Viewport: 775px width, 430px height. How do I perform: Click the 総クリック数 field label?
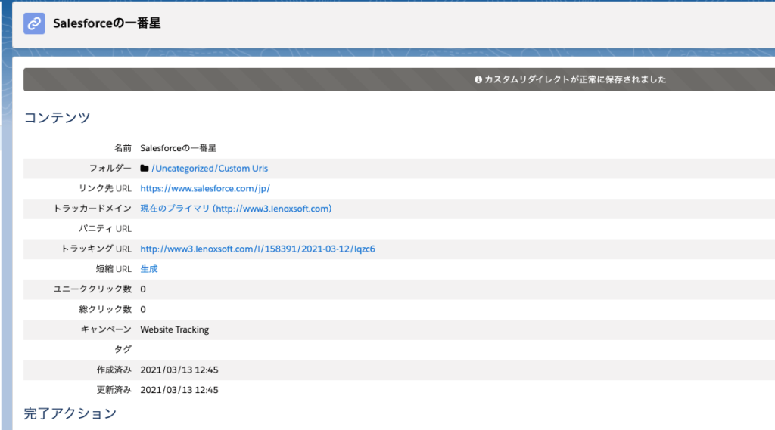(x=105, y=310)
